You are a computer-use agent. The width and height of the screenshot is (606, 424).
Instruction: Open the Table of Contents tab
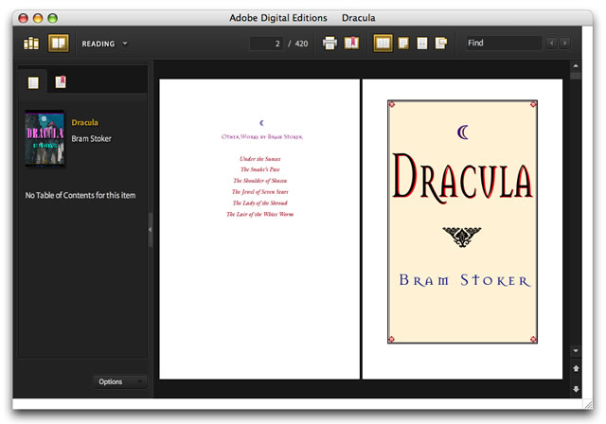(x=33, y=82)
